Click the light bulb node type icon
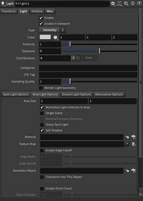 tap(3, 4)
